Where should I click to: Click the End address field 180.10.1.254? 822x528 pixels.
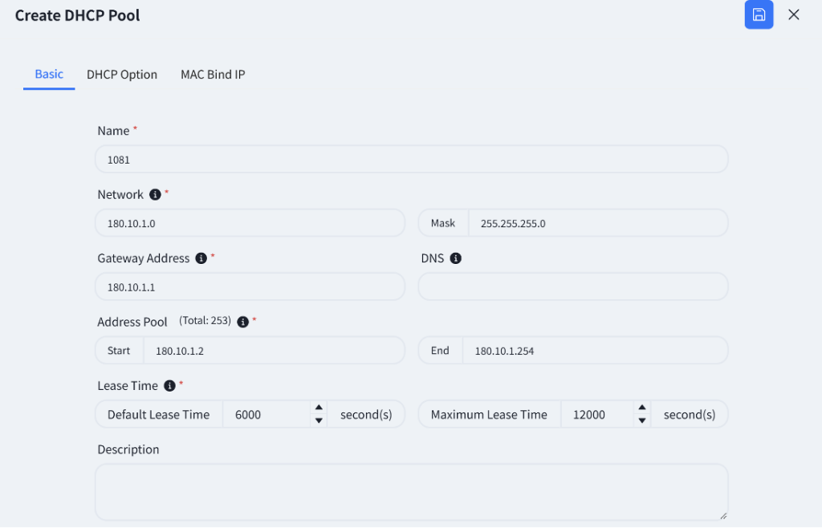(595, 351)
